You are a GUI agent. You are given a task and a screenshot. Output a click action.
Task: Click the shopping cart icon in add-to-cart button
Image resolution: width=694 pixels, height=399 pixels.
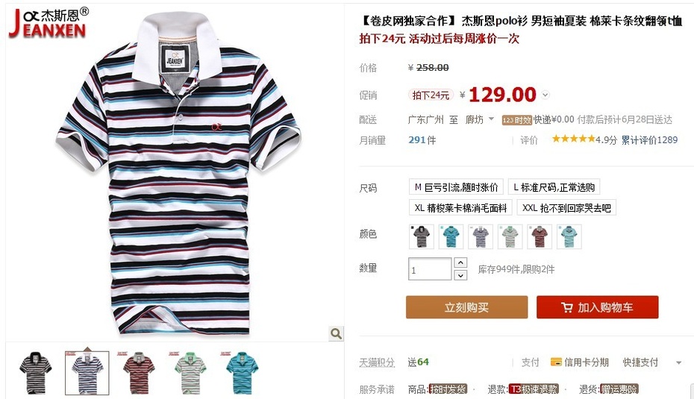click(567, 307)
